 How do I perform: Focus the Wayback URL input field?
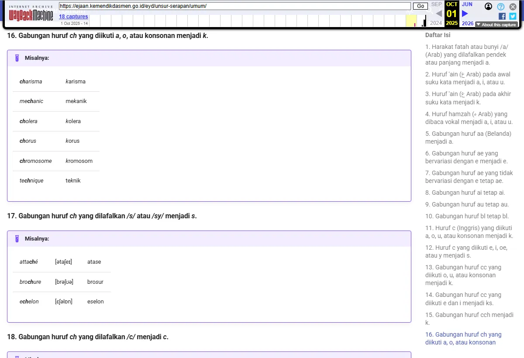[x=235, y=6]
